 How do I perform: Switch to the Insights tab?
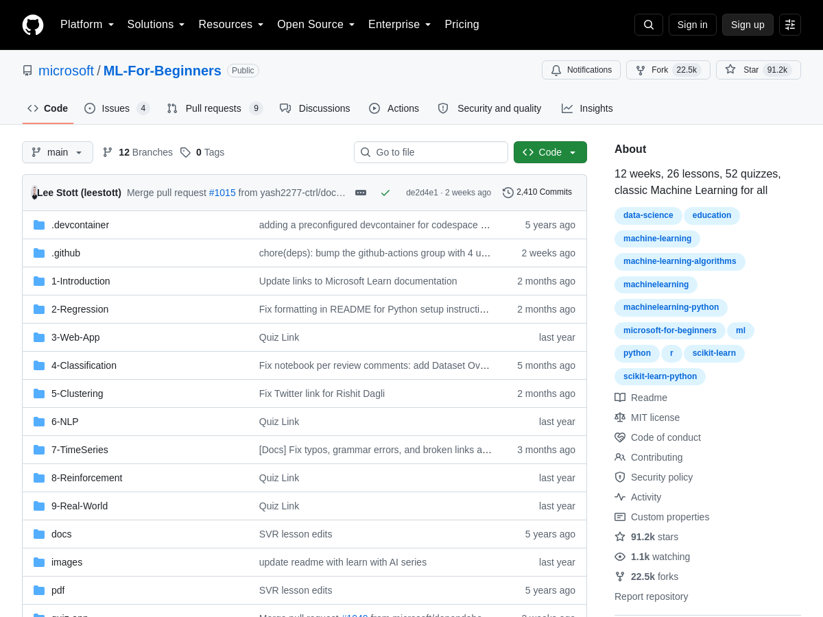(x=587, y=108)
